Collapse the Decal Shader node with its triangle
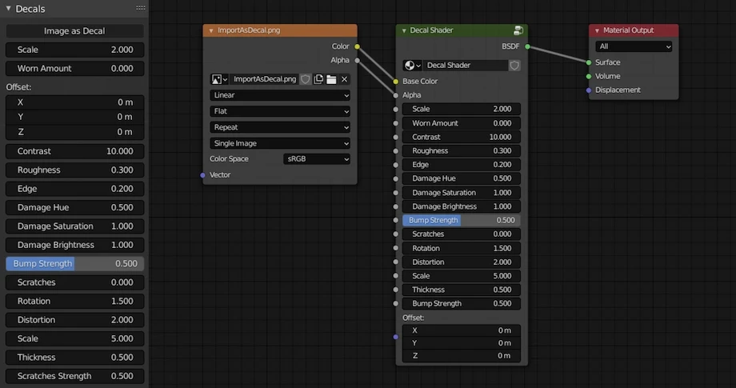 pos(404,30)
